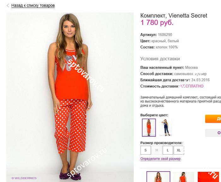Select the first front-view gallery thumbnail

click(158, 177)
